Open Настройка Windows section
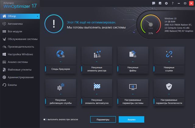This screenshot has height=128, width=195. (20, 54)
